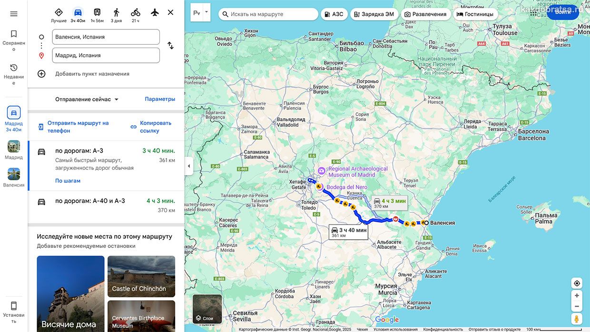Click the Barcelona city label
590x332 pixels.
(533, 135)
